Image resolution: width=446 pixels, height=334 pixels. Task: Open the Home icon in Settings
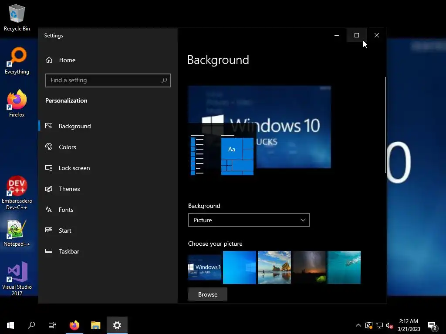[49, 60]
